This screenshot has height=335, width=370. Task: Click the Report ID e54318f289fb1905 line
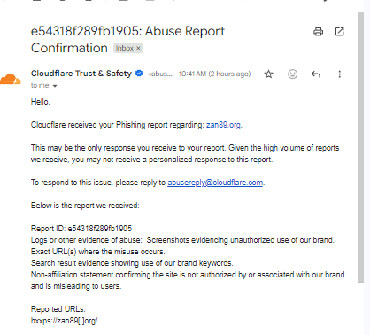click(81, 229)
